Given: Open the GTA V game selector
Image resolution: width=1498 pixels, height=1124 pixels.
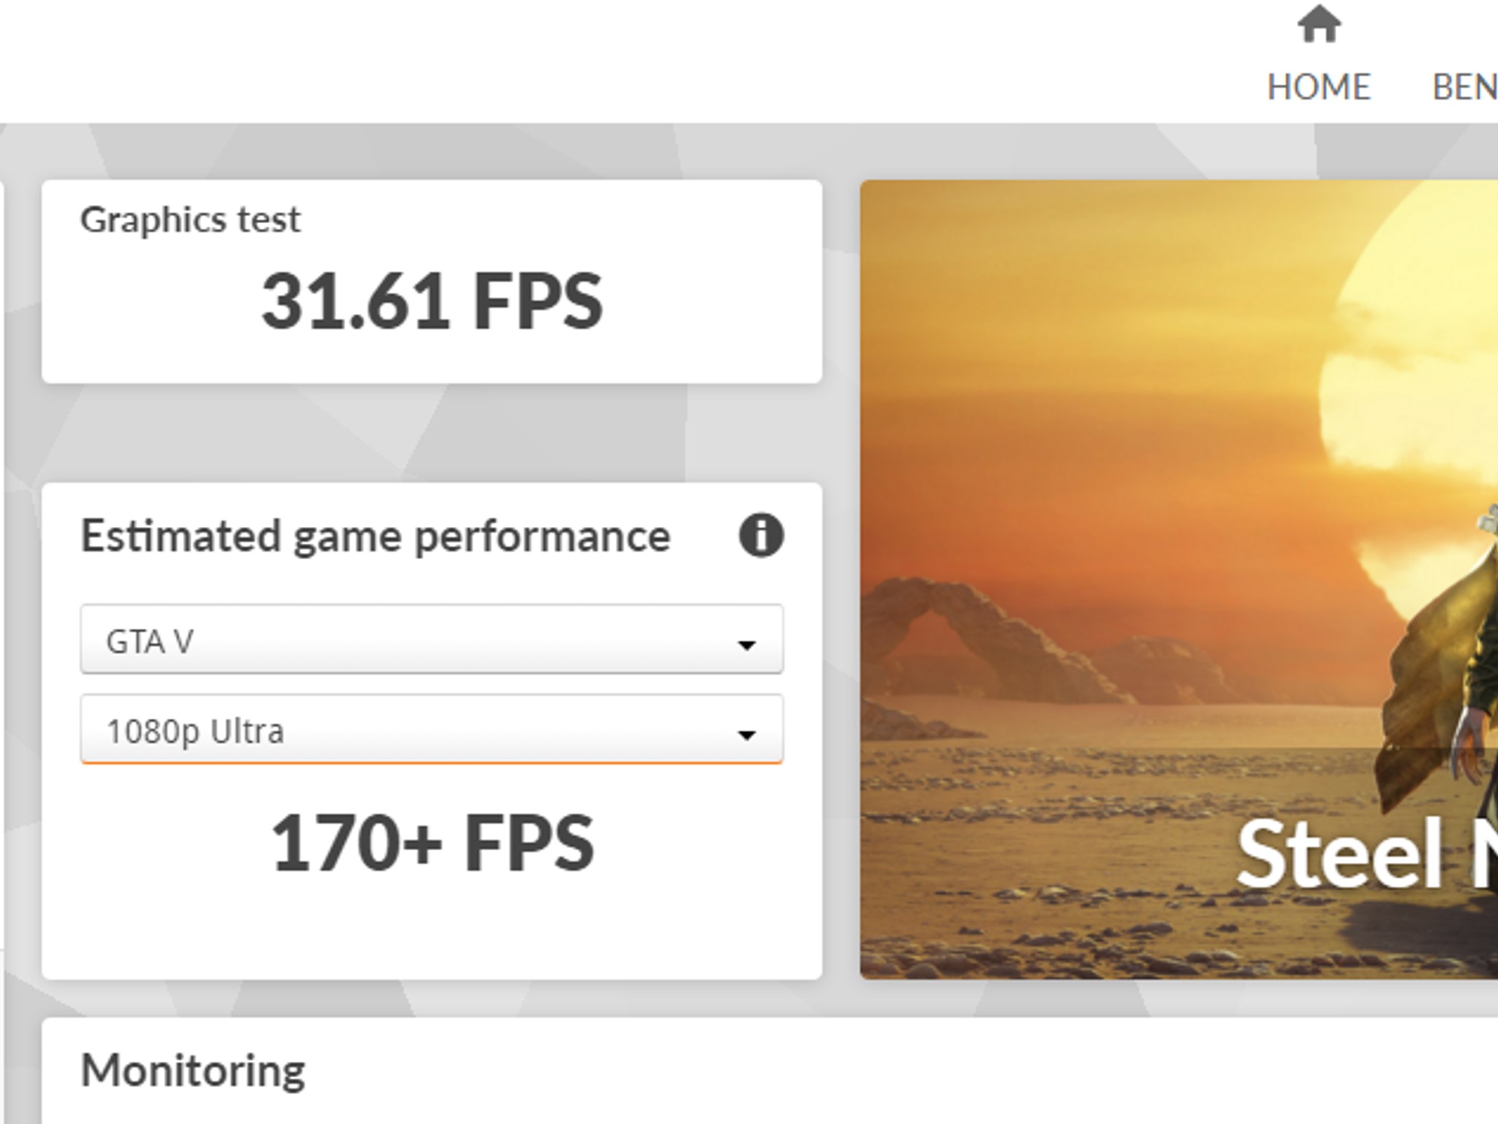Looking at the screenshot, I should (x=432, y=640).
